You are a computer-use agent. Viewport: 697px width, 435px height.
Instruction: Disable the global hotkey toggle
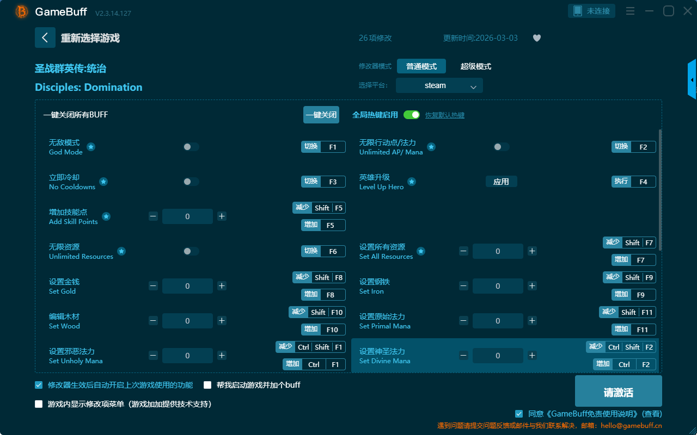tap(412, 115)
